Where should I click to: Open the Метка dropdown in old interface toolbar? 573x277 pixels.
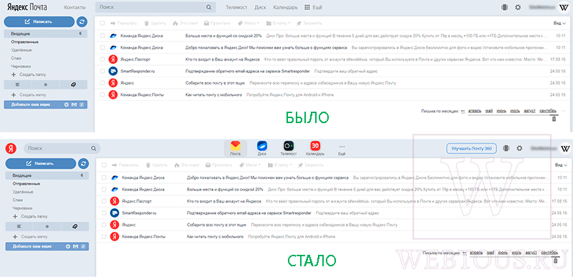[249, 23]
